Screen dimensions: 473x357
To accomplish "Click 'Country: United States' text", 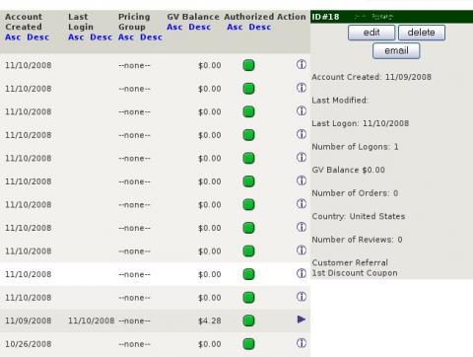I will (x=359, y=216).
